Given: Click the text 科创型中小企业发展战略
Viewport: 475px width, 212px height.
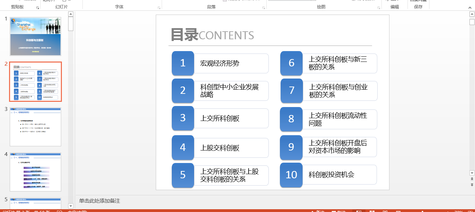Looking at the screenshot, I should tap(230, 91).
